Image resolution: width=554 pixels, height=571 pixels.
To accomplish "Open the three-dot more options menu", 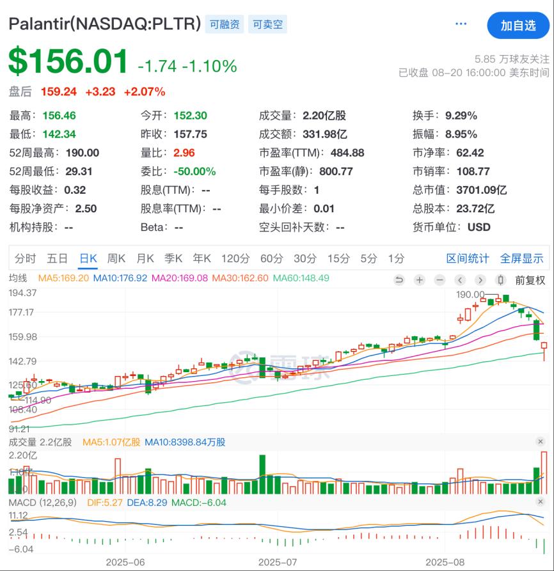I will [461, 24].
